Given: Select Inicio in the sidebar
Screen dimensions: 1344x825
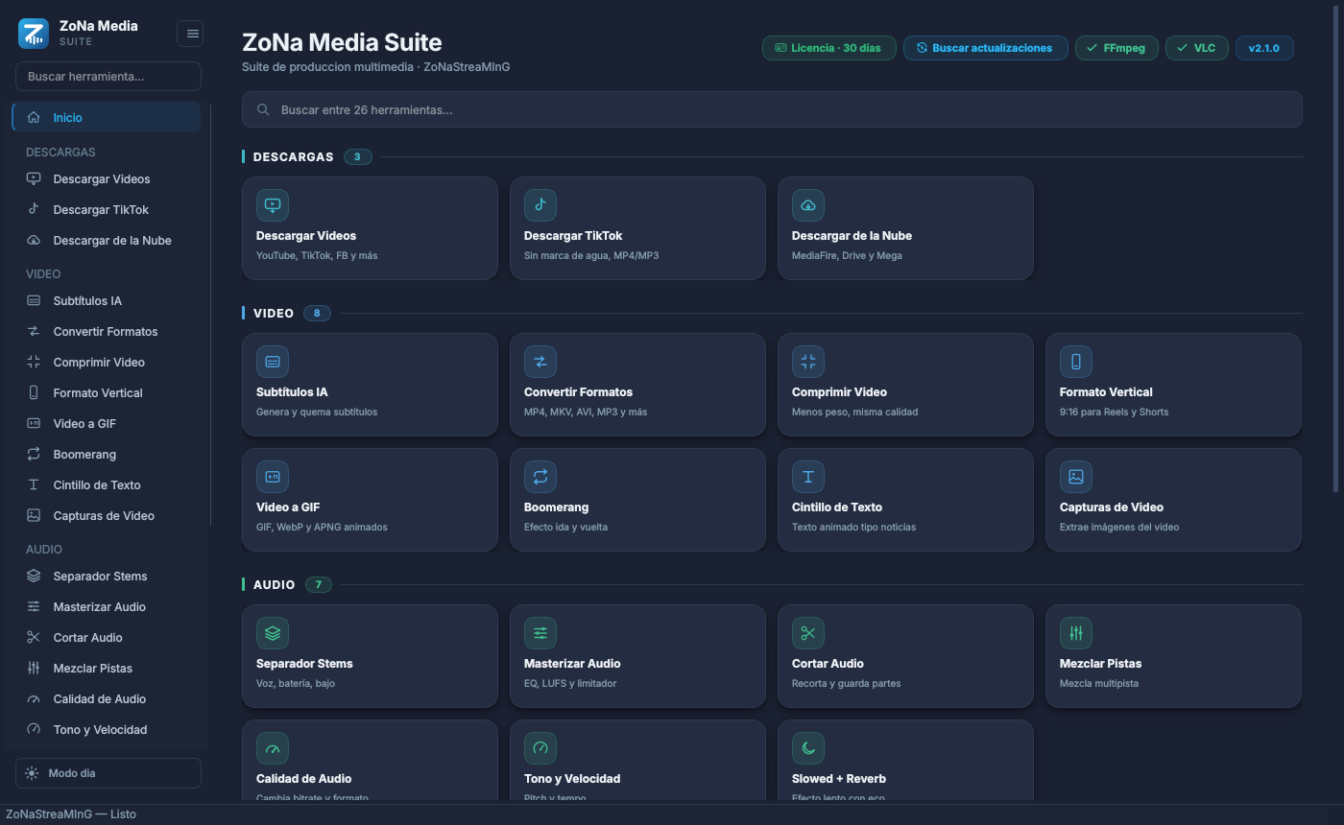Looking at the screenshot, I should 107,118.
